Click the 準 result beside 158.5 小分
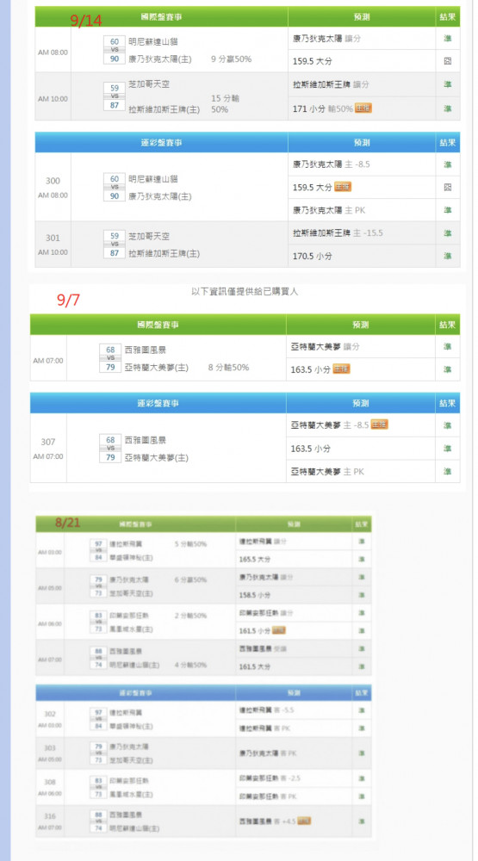 point(362,595)
